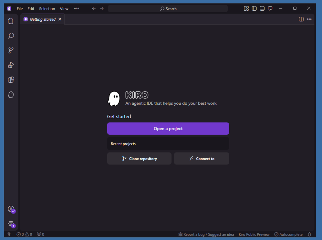Select the Getting started tab
Viewport: 322px width, 240px height.
pyautogui.click(x=43, y=19)
